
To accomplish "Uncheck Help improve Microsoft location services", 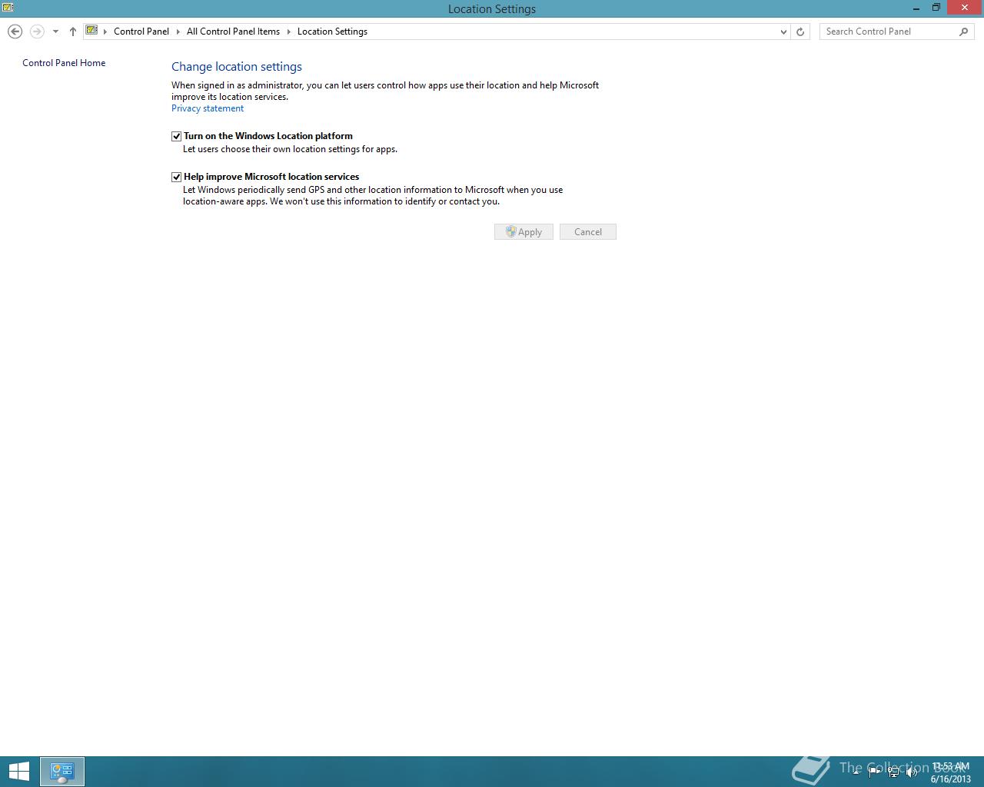I will coord(176,177).
